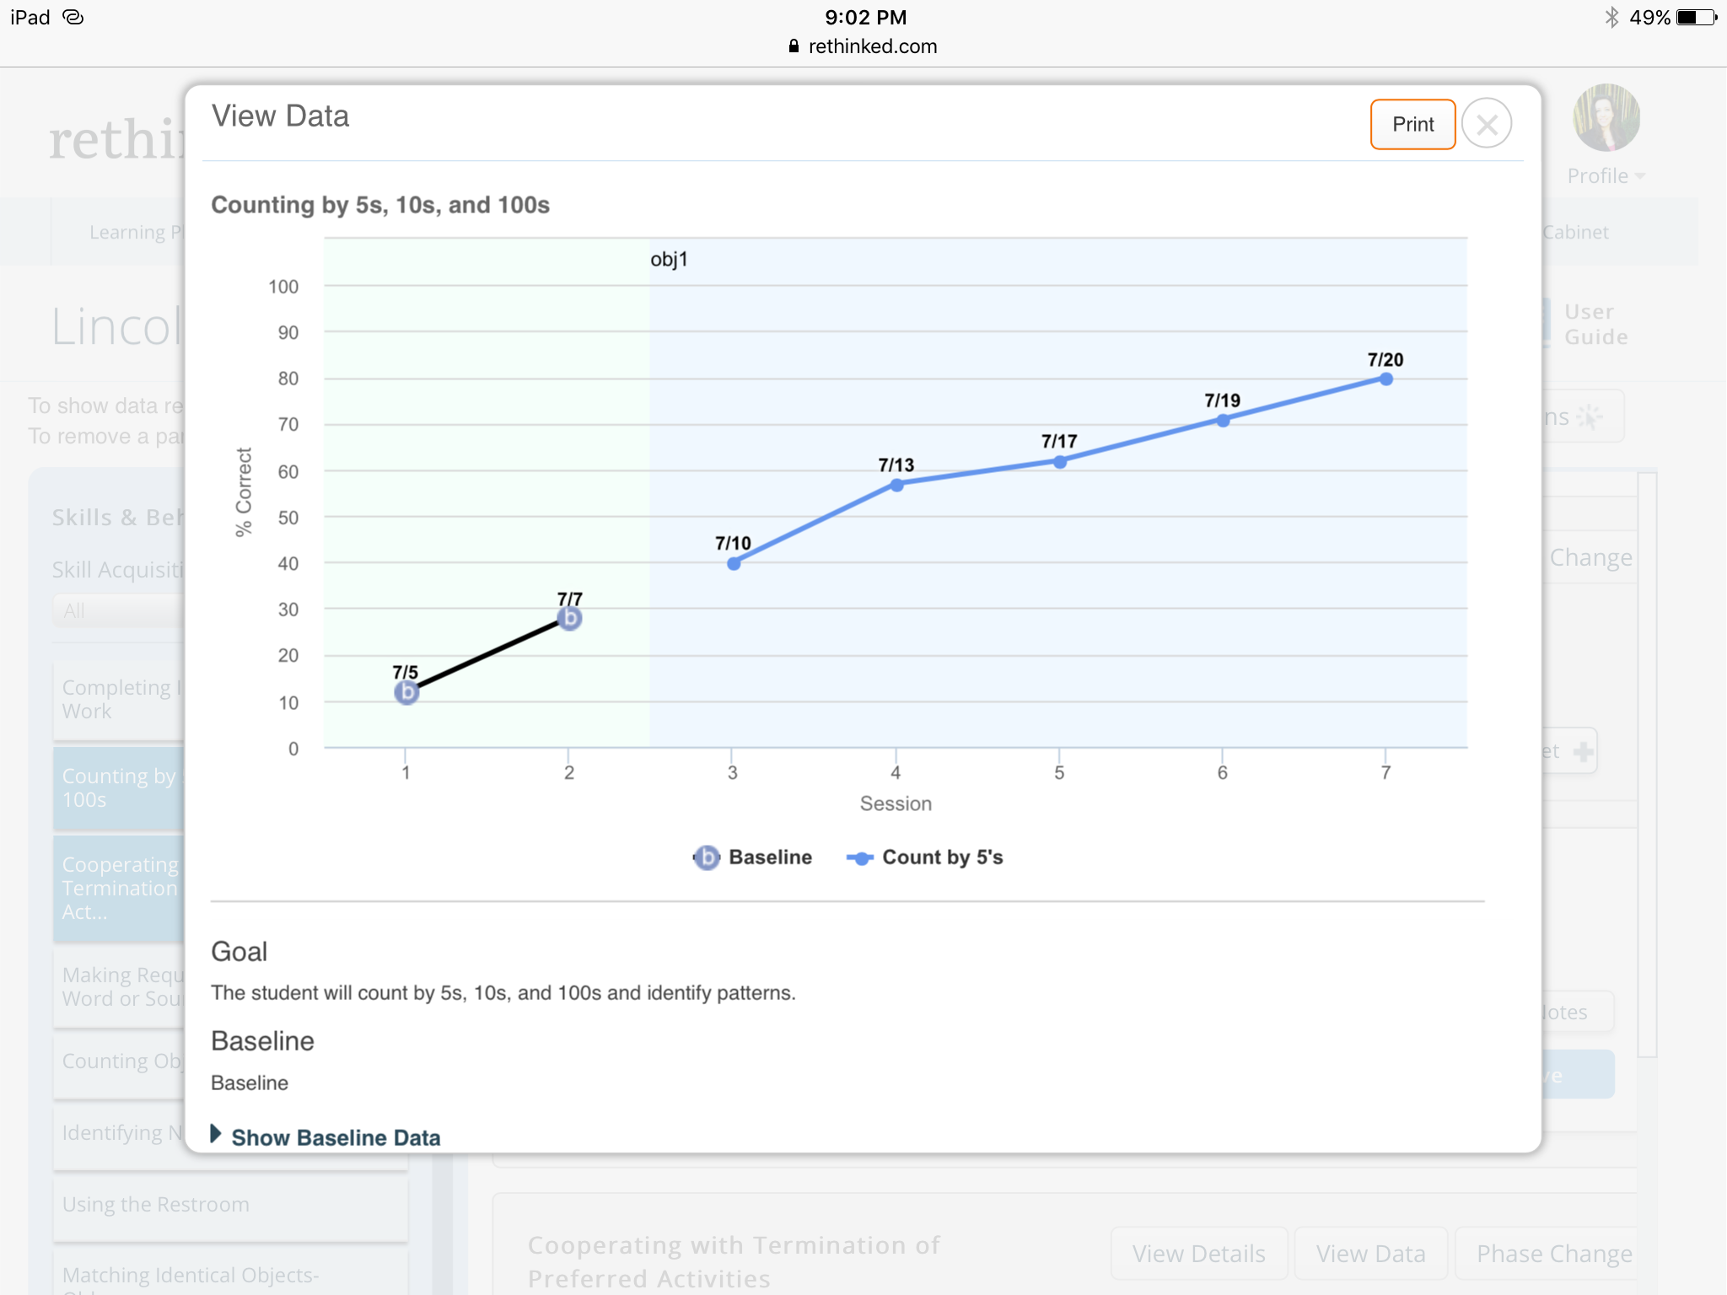This screenshot has height=1295, width=1727.
Task: Select the Learning Plan tab
Action: (x=133, y=232)
